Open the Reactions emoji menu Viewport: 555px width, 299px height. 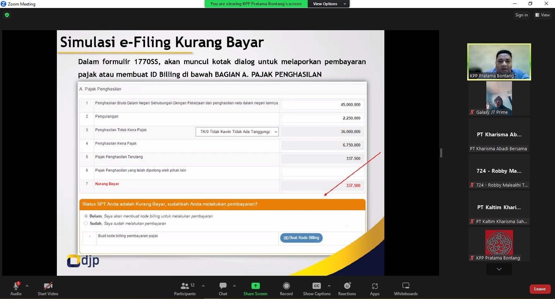(x=347, y=286)
